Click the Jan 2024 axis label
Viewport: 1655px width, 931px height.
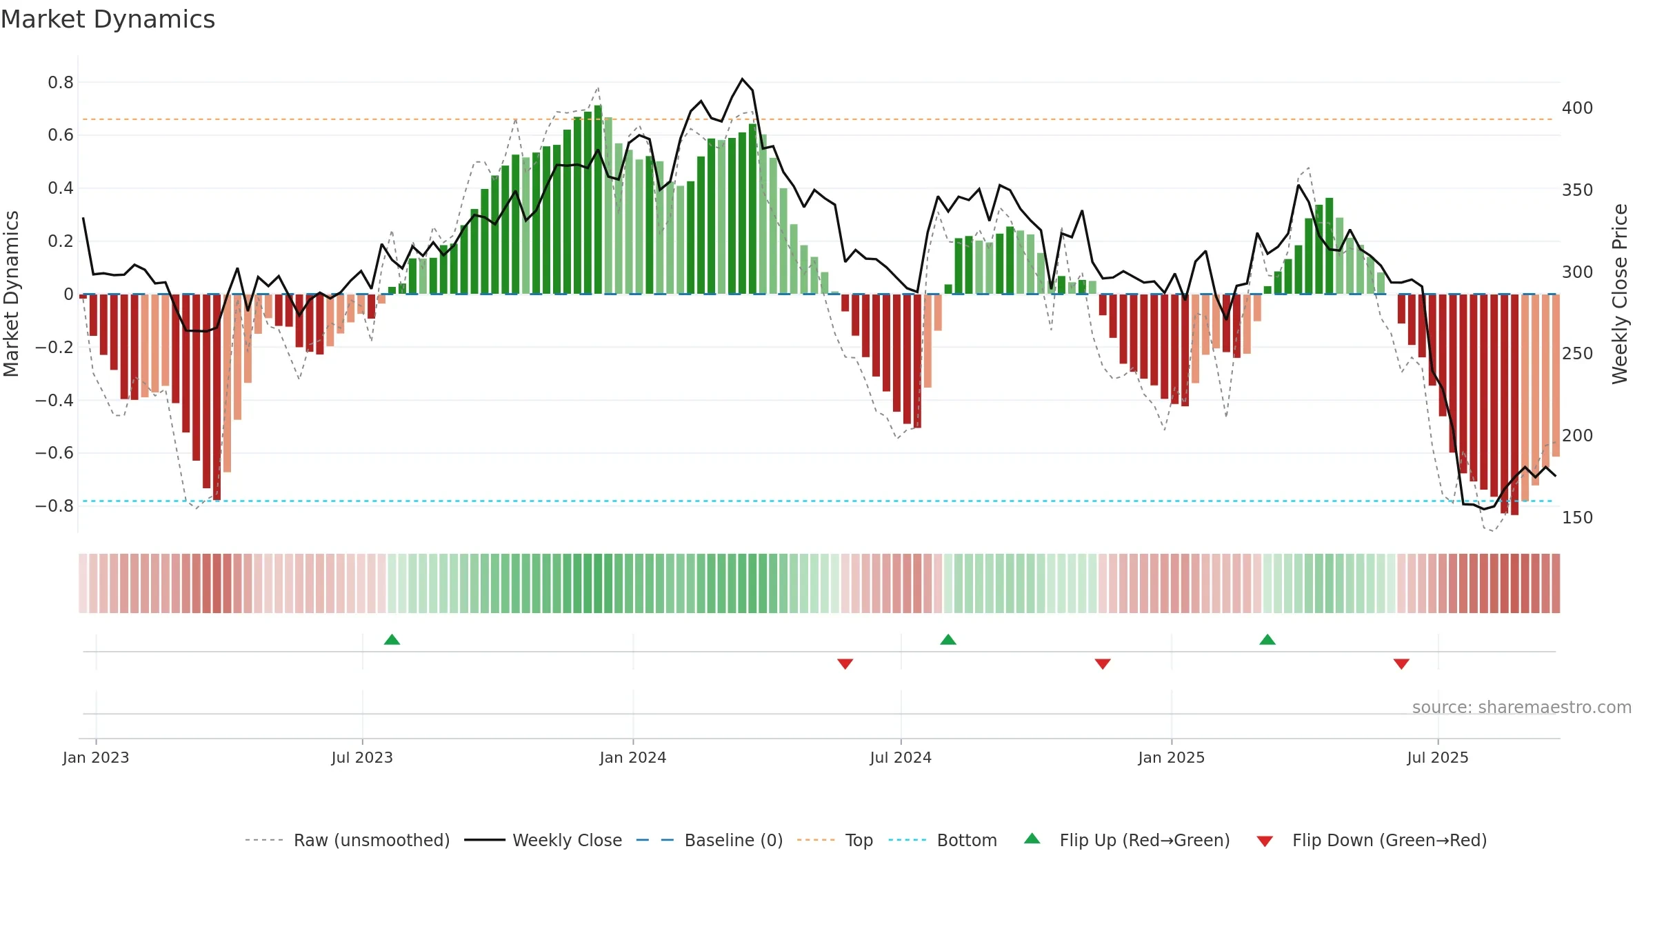[x=633, y=757]
